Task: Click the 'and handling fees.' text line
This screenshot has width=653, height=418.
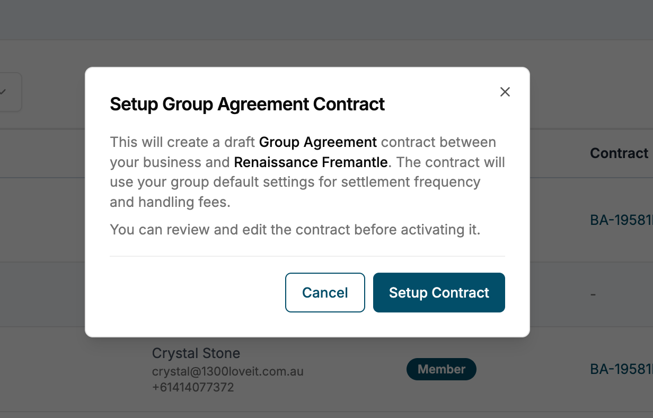Action: point(170,202)
